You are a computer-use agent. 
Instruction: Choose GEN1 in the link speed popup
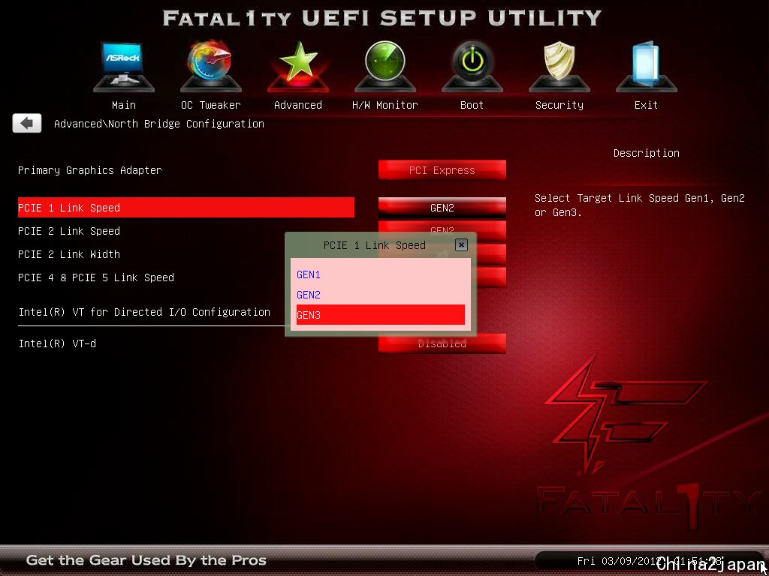click(x=381, y=274)
